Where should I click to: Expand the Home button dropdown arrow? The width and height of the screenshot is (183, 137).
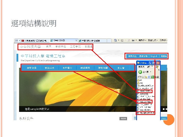[118, 40]
